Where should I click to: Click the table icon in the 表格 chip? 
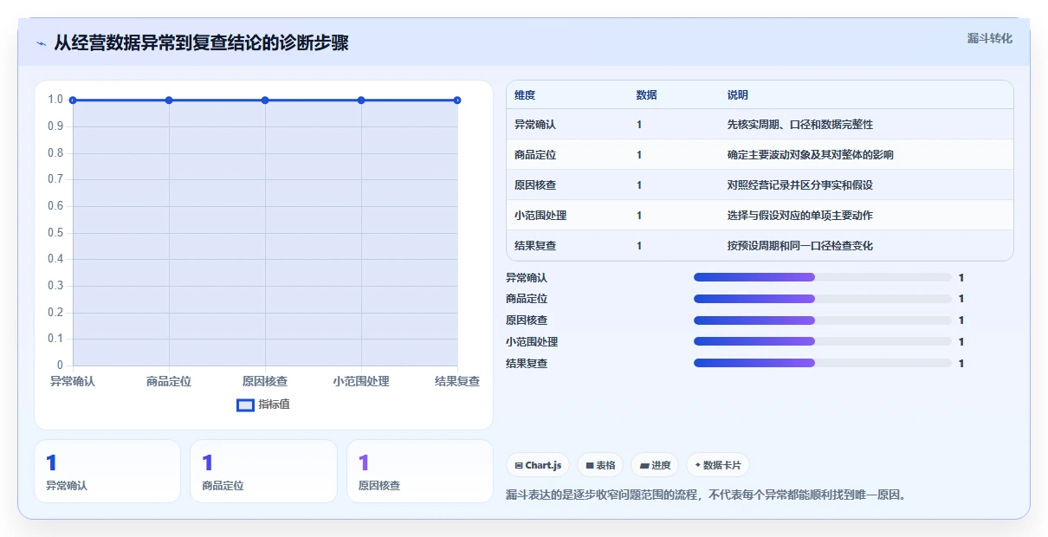[590, 465]
